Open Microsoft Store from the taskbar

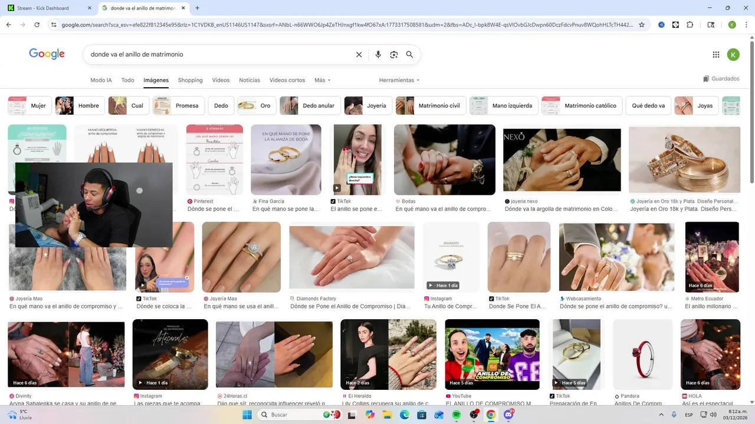[422, 415]
